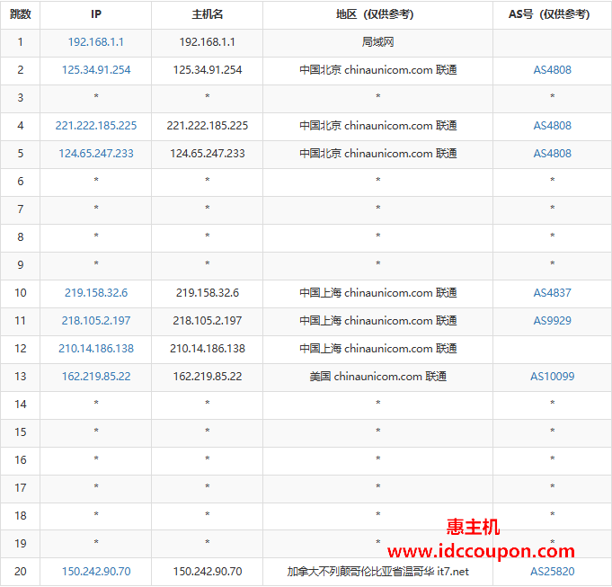
Task: Open the AS4837 link
Action: point(552,293)
